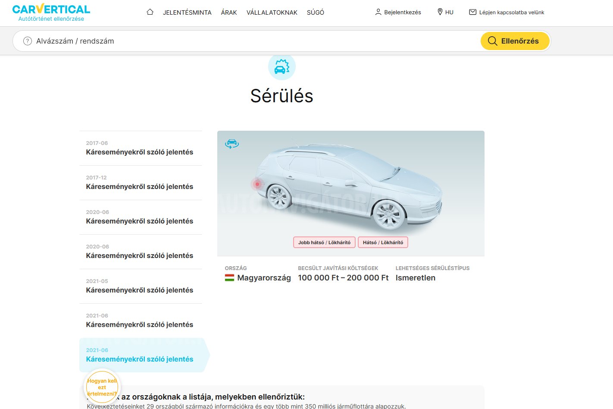Click the red damage marker on car
Image resolution: width=613 pixels, height=409 pixels.
(257, 184)
